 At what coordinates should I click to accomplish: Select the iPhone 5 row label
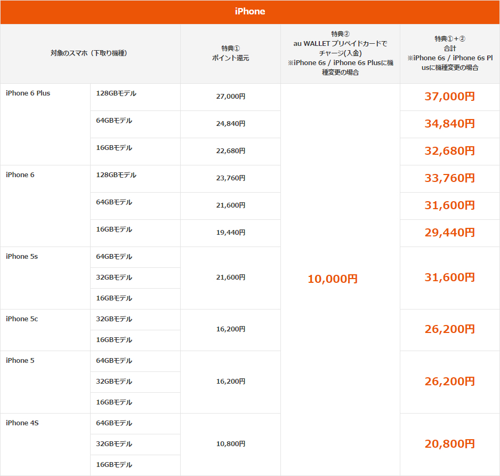click(20, 360)
